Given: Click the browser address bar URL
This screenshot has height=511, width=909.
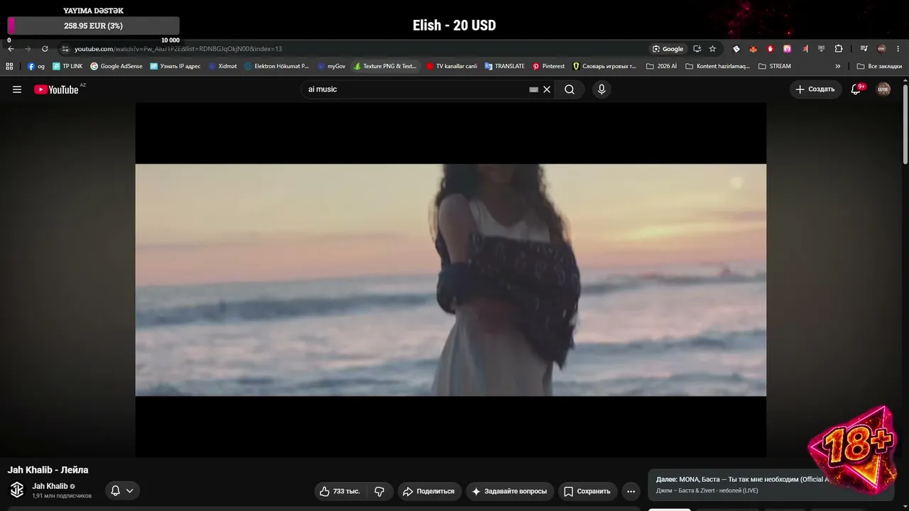Looking at the screenshot, I should pyautogui.click(x=178, y=49).
